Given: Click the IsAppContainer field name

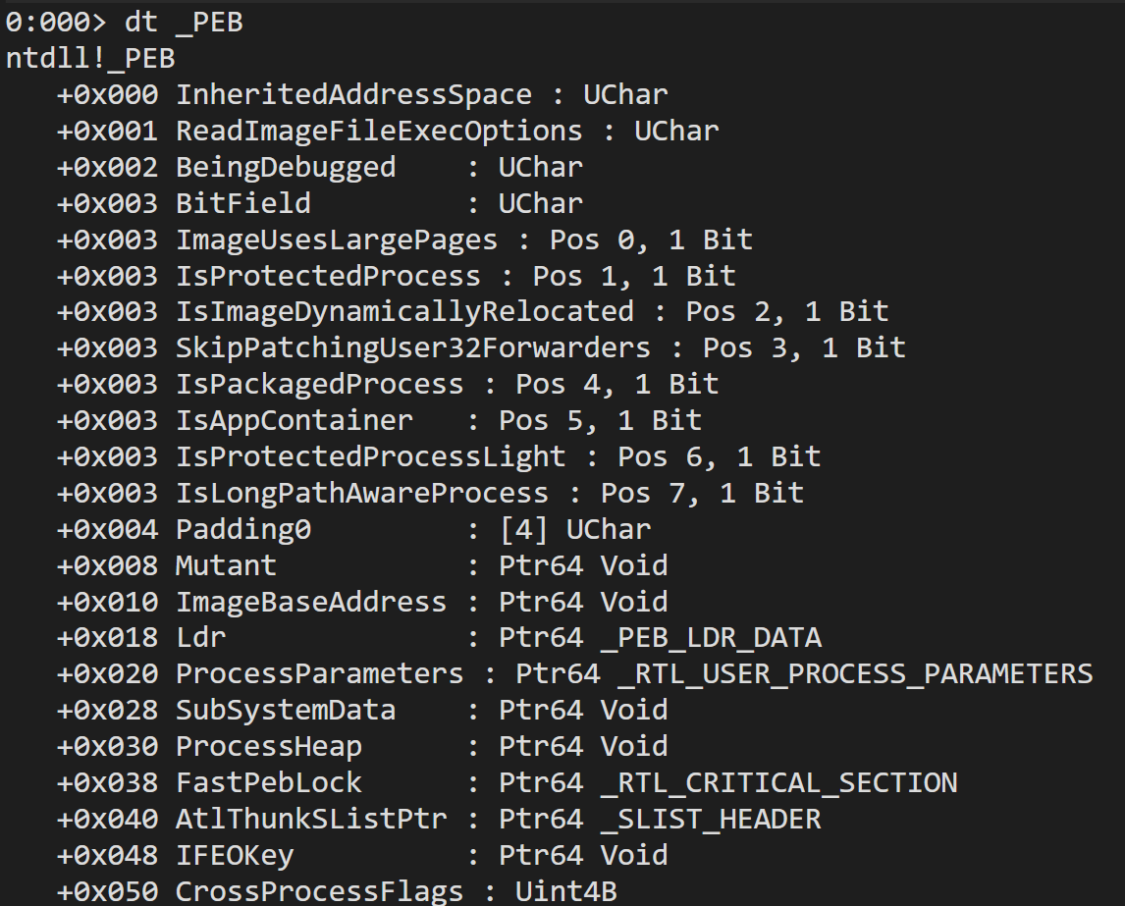Looking at the screenshot, I should pyautogui.click(x=295, y=421).
